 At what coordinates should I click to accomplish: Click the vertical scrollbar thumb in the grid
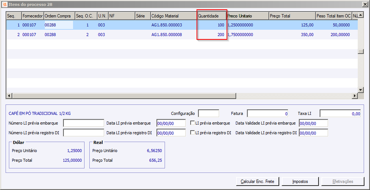pyautogui.click(x=360, y=52)
